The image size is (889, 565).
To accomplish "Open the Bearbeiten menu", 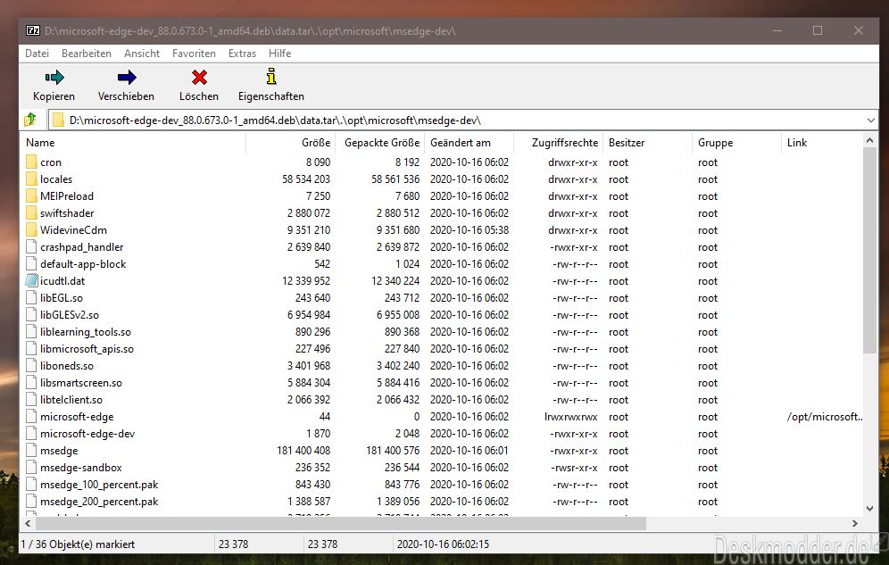I will pyautogui.click(x=87, y=54).
